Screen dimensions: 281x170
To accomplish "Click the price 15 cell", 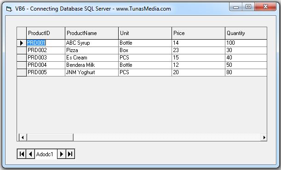I will click(198, 58).
